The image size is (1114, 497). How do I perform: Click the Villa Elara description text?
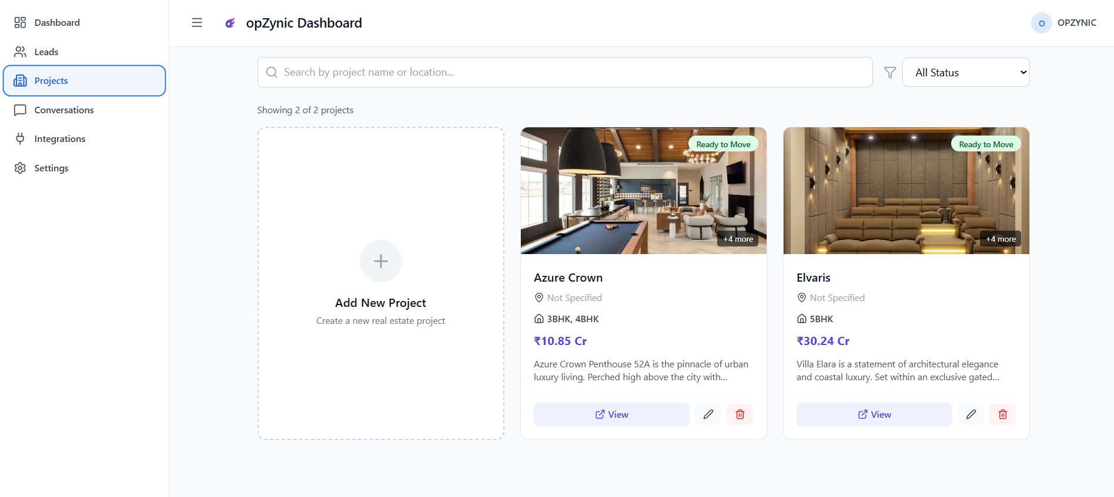898,370
